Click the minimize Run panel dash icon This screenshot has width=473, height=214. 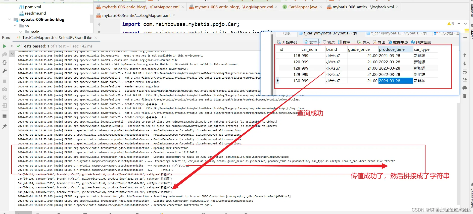click(465, 37)
